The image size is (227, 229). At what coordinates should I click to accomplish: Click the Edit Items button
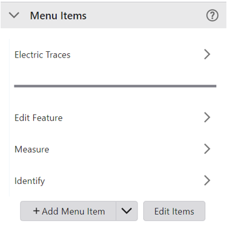point(174,211)
